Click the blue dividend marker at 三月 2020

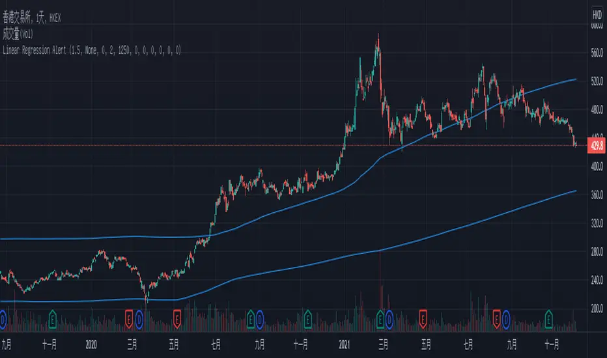[139, 320]
